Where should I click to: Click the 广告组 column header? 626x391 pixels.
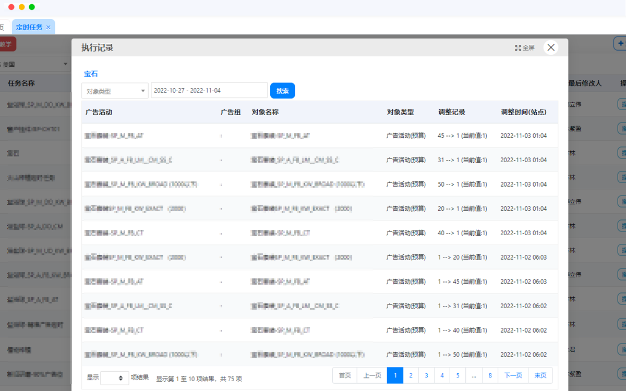tap(231, 112)
